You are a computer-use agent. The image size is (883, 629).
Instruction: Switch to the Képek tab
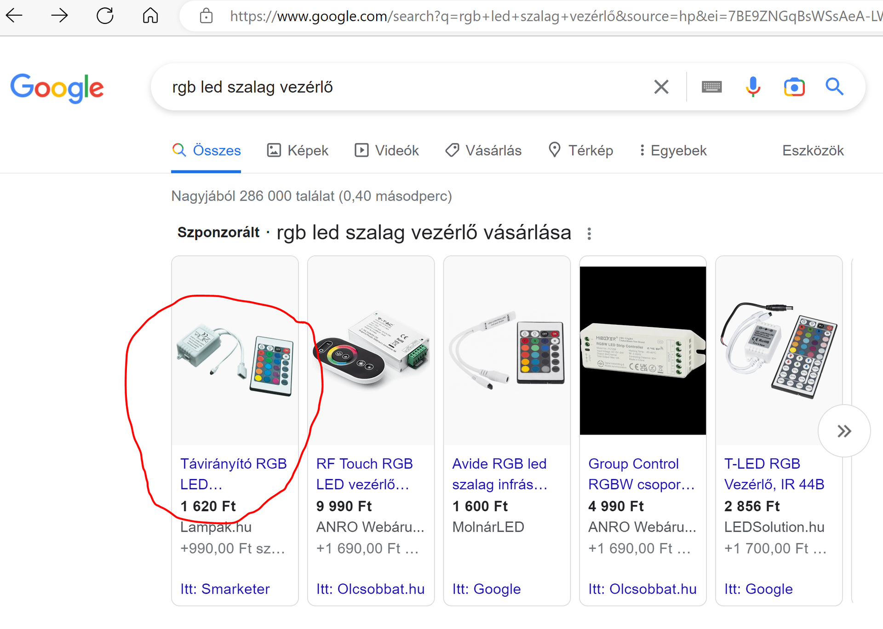pos(298,150)
